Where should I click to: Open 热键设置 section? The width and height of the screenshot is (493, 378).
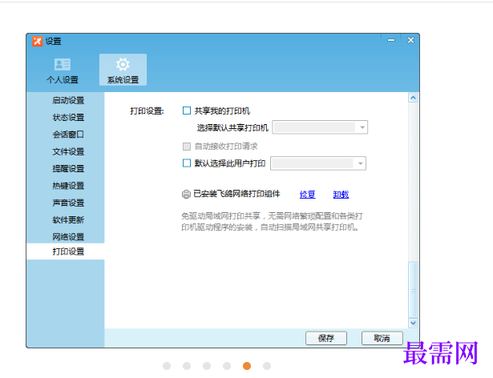[68, 186]
